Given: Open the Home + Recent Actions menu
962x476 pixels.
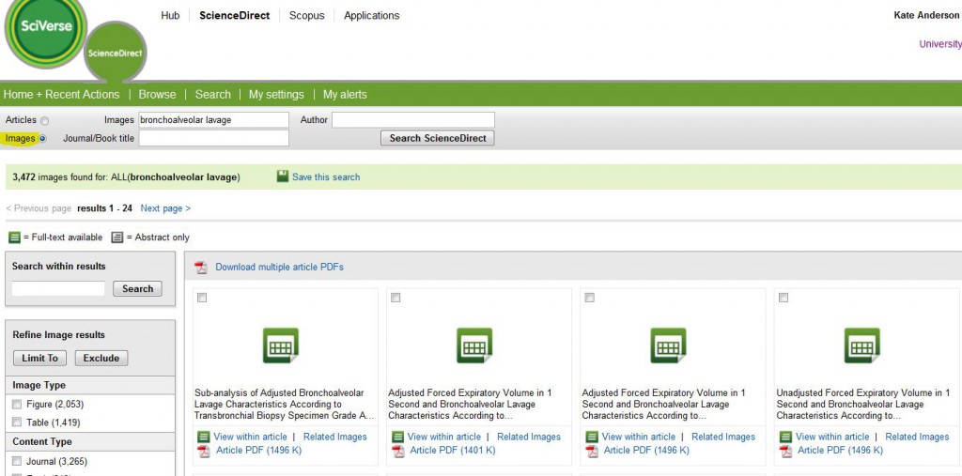Looking at the screenshot, I should pyautogui.click(x=61, y=95).
